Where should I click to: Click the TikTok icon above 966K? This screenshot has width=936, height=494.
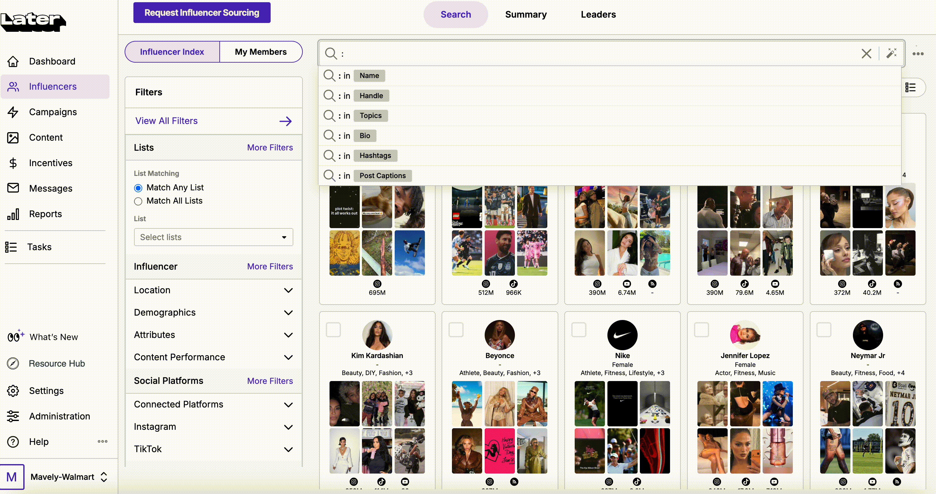pos(513,284)
